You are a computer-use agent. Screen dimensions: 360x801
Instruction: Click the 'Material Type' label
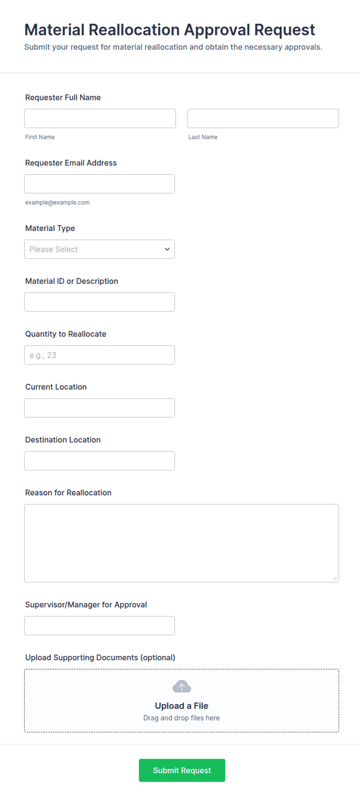[x=50, y=228]
